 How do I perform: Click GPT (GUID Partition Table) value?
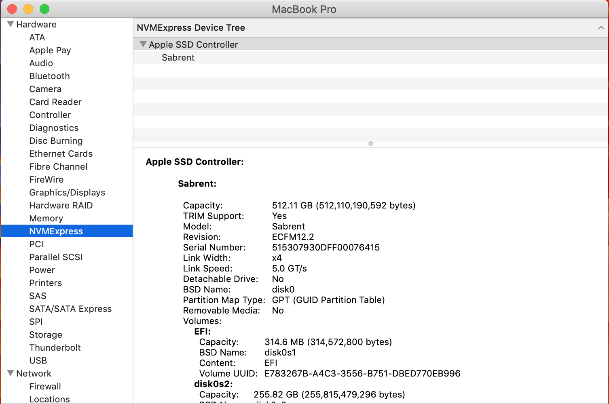point(328,300)
